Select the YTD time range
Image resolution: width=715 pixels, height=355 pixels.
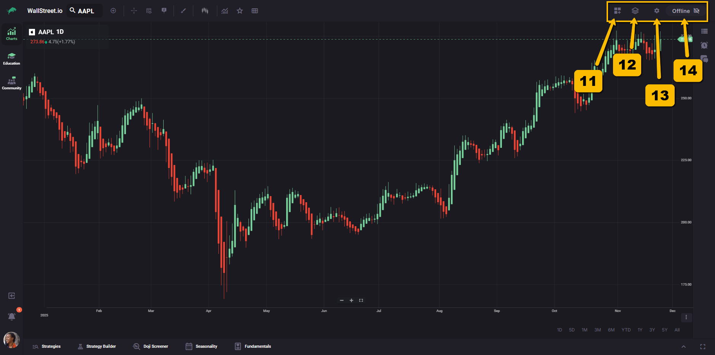(x=626, y=330)
